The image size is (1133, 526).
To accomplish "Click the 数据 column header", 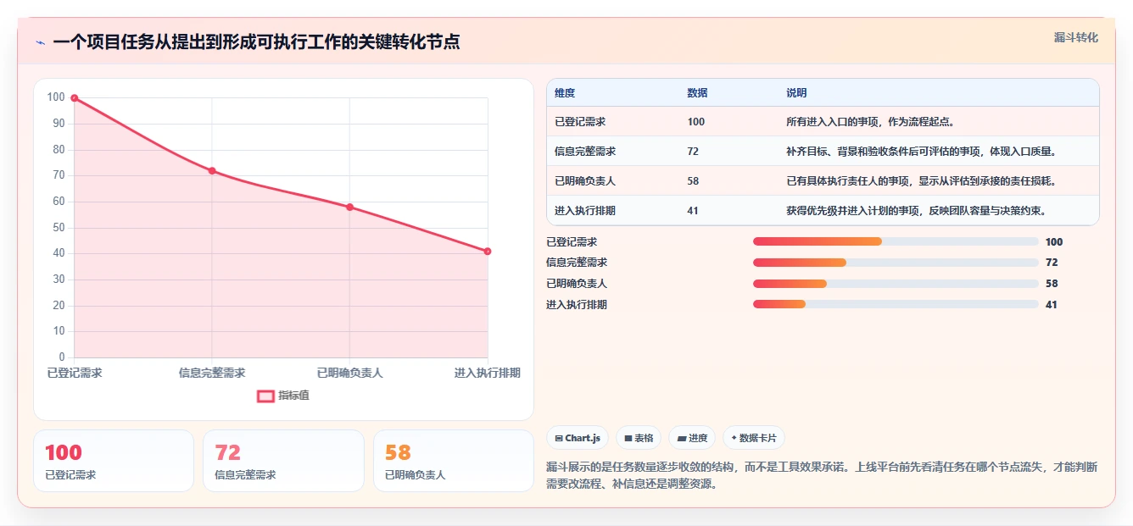I will click(697, 93).
